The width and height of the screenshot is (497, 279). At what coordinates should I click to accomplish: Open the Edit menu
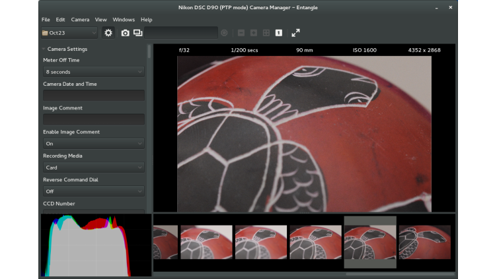(x=60, y=20)
